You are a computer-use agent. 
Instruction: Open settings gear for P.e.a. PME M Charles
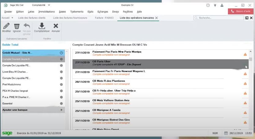pyautogui.click(x=61, y=97)
